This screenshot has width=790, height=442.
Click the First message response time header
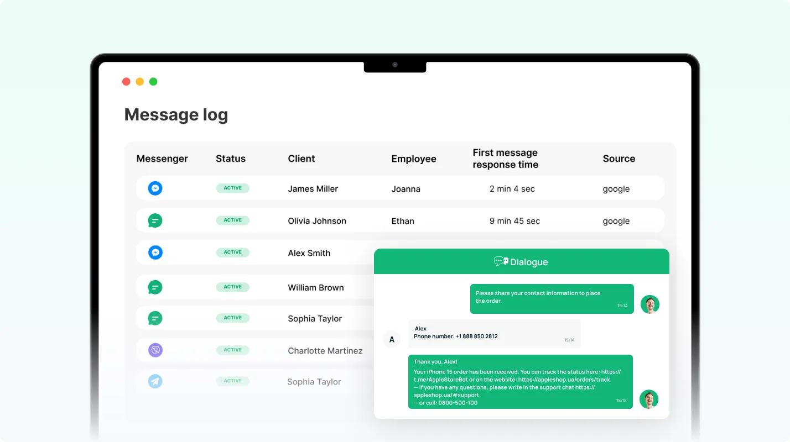505,159
